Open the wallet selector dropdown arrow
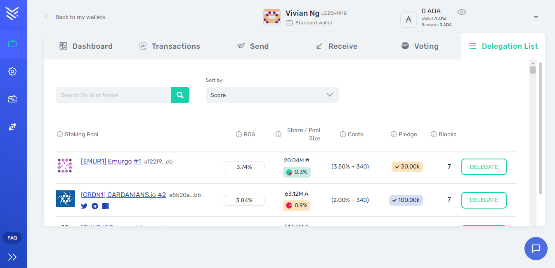555x268 pixels. pos(536,17)
